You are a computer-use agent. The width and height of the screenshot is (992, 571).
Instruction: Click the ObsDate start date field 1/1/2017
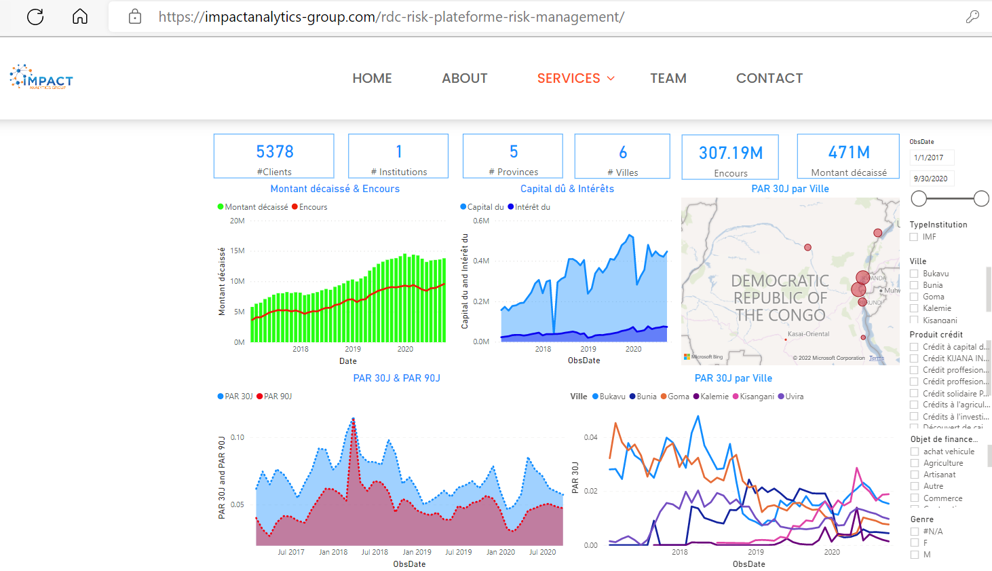point(932,158)
